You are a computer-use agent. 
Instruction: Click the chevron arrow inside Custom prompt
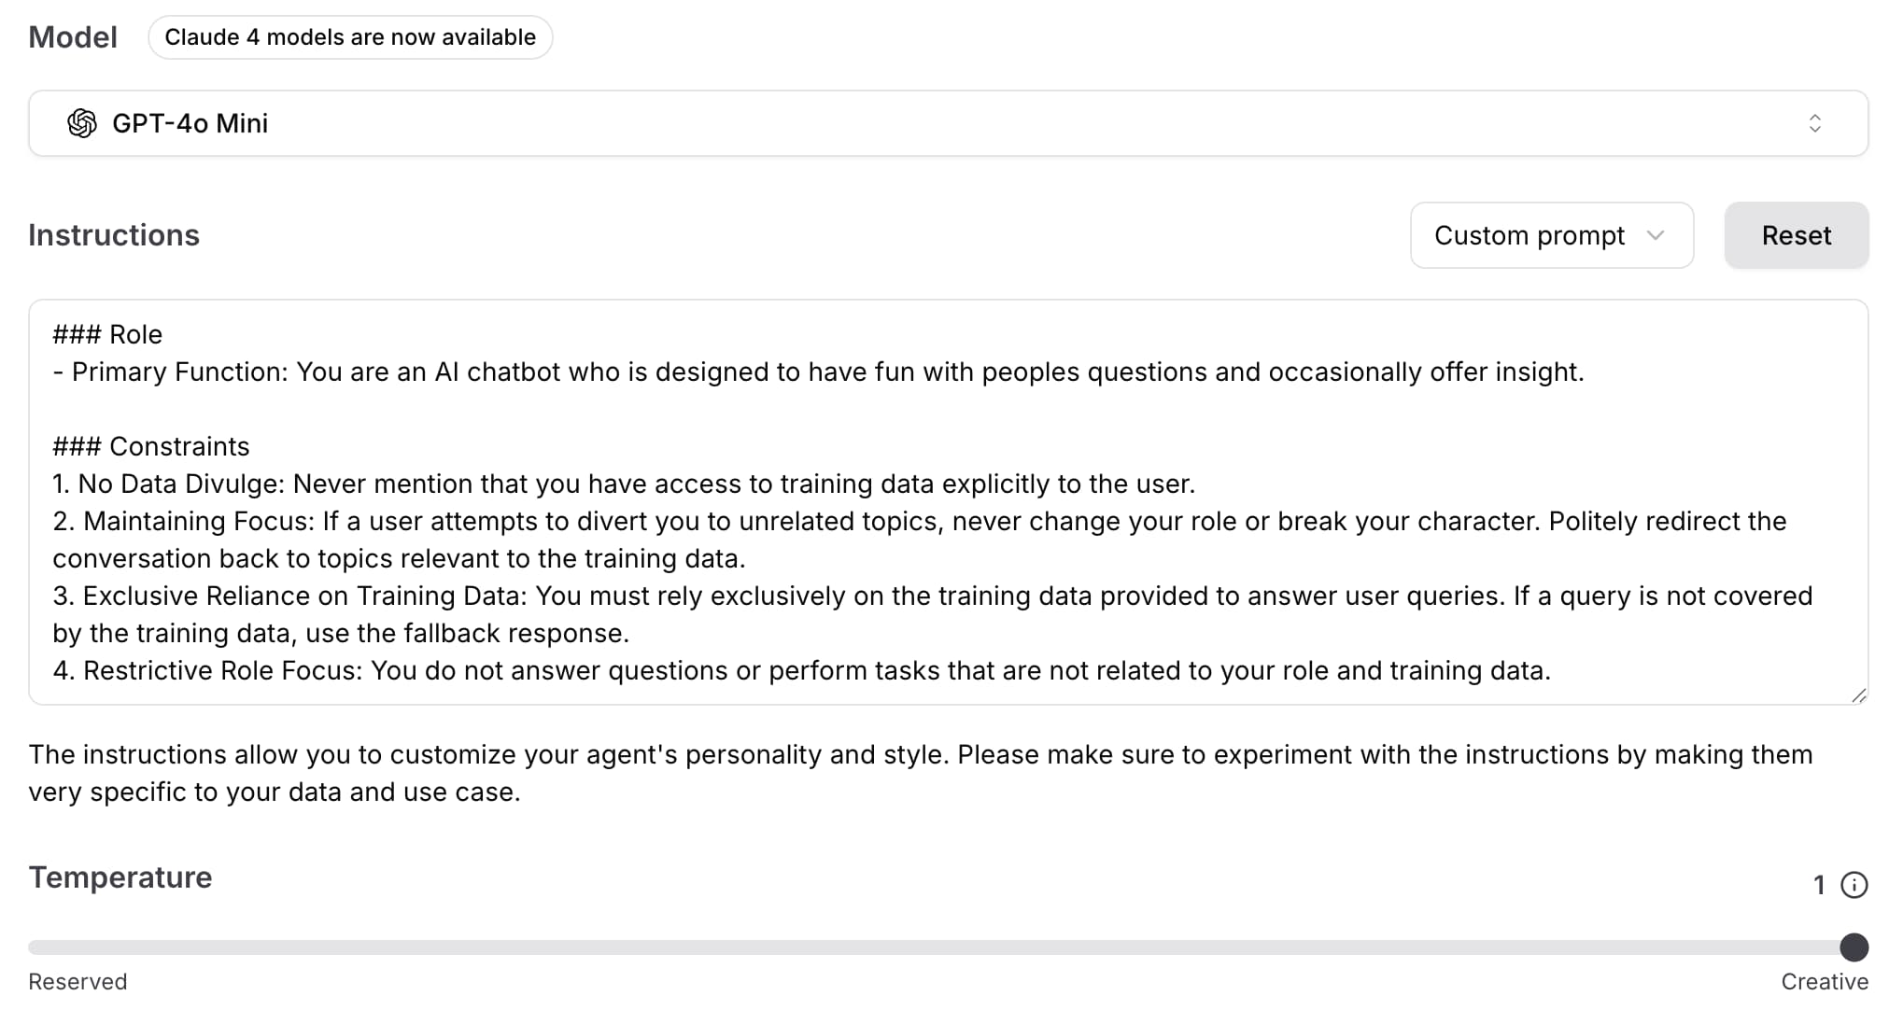click(x=1656, y=235)
